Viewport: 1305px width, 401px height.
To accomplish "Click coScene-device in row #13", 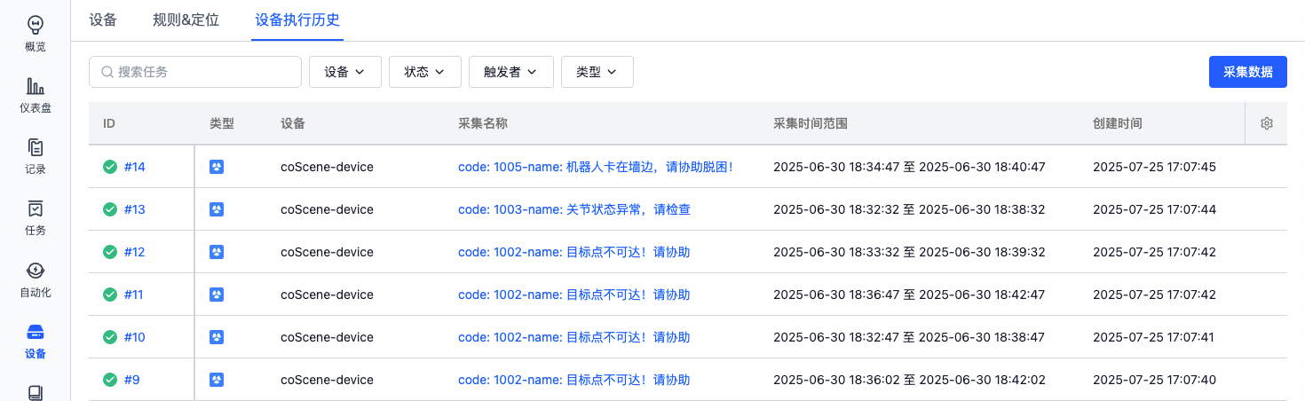I will coord(327,209).
